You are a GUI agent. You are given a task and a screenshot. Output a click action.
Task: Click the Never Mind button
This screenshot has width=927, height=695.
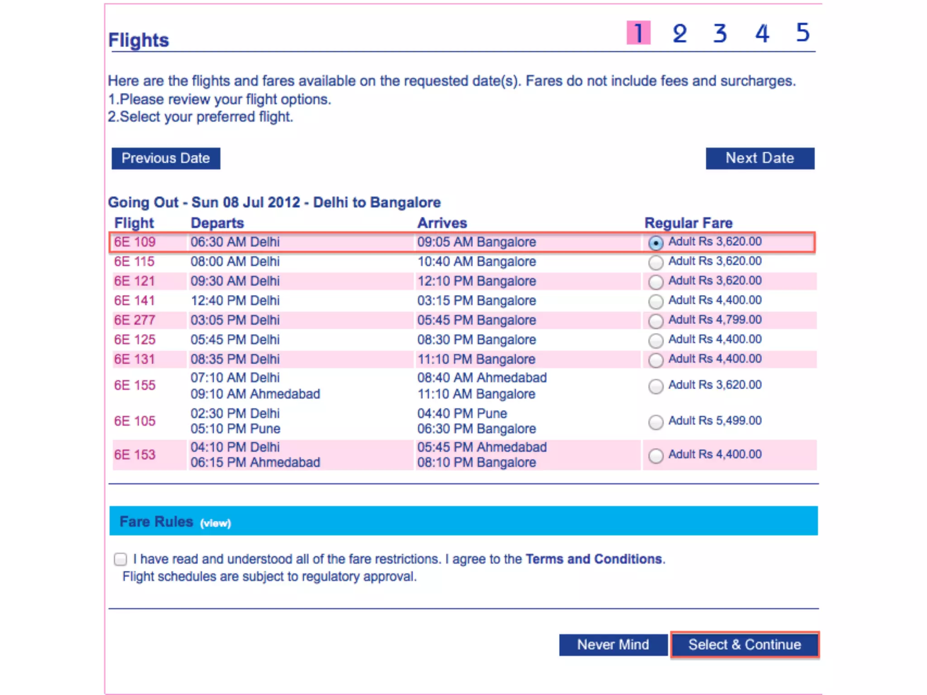[x=613, y=645]
